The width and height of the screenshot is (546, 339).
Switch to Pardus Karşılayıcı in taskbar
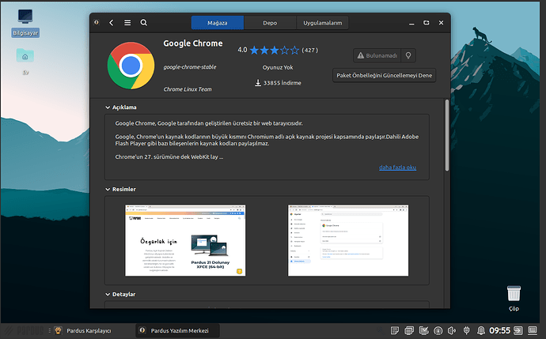tap(83, 330)
